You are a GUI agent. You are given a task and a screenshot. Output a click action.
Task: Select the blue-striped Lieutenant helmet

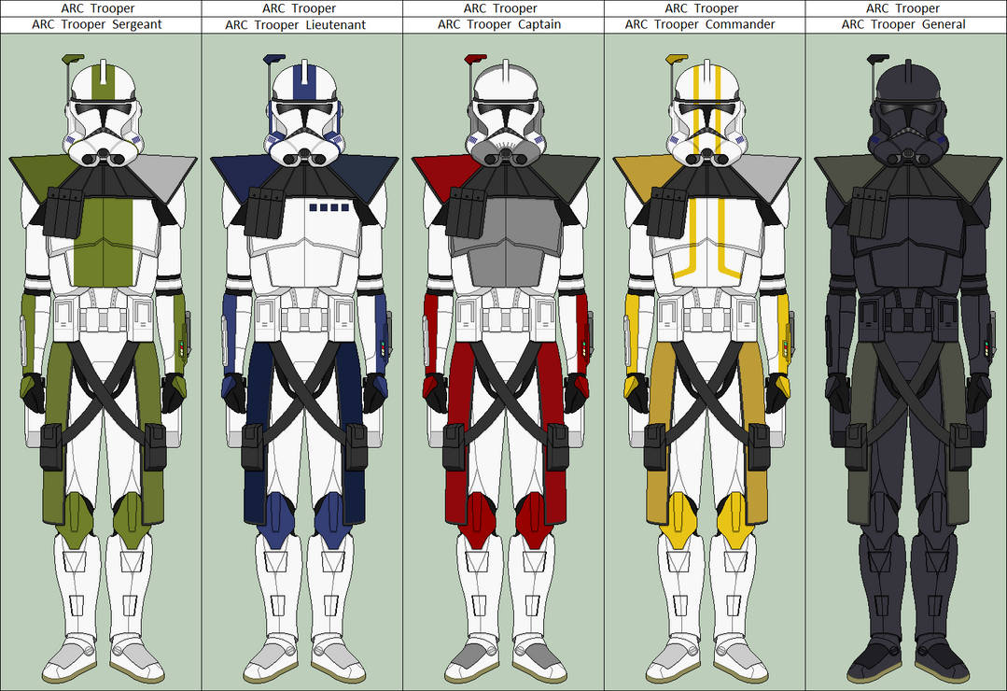pyautogui.click(x=304, y=114)
